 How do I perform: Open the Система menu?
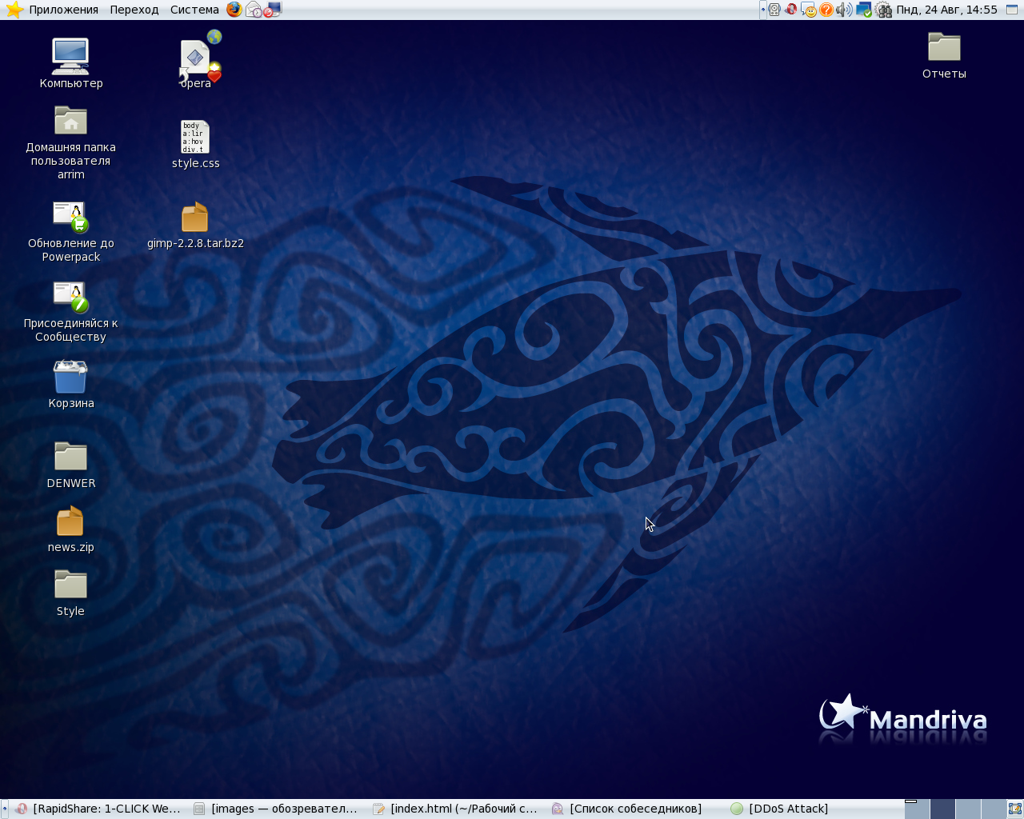194,10
